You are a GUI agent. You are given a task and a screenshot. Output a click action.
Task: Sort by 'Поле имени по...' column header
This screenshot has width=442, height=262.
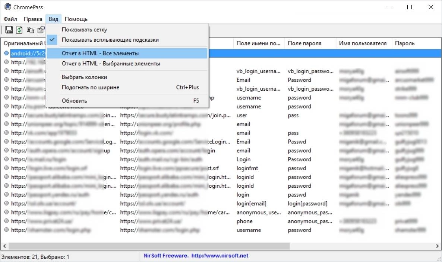click(x=259, y=43)
